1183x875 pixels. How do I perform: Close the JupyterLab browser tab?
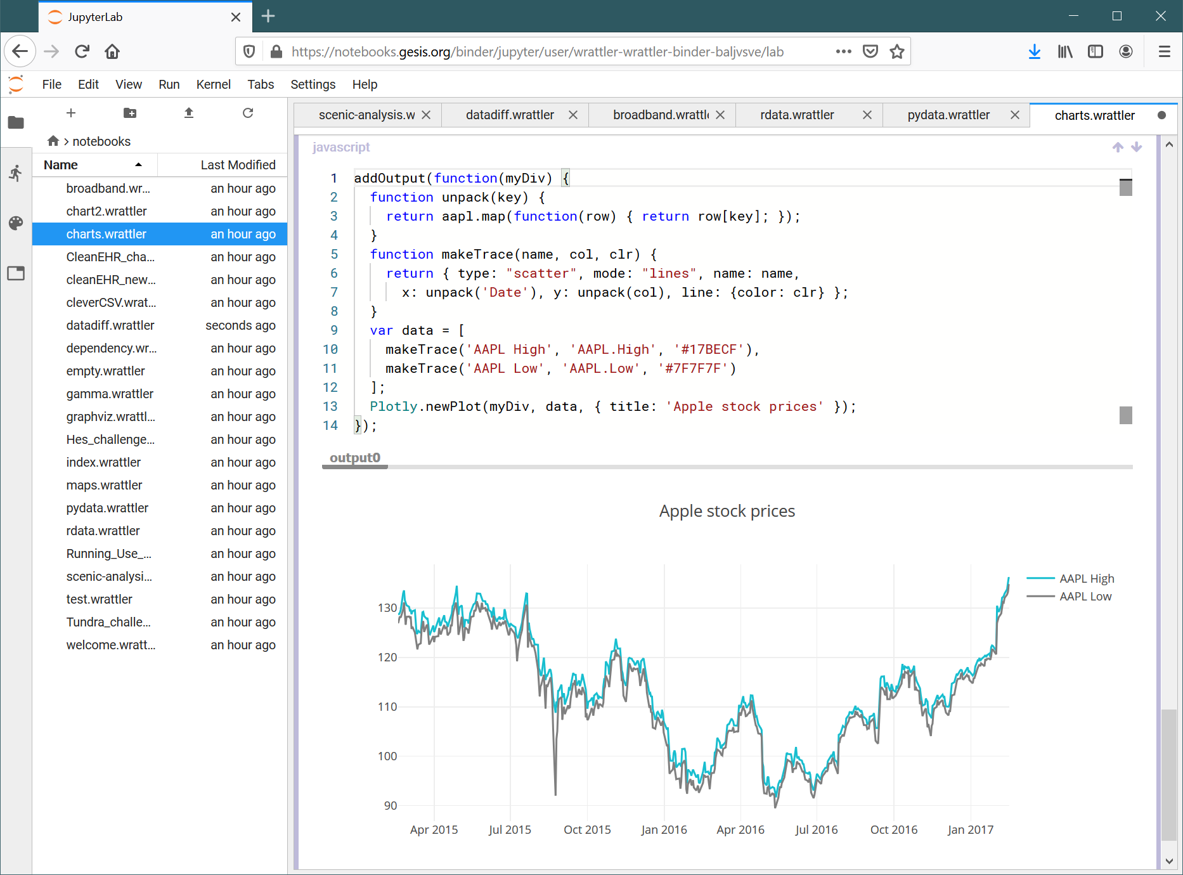click(x=236, y=17)
